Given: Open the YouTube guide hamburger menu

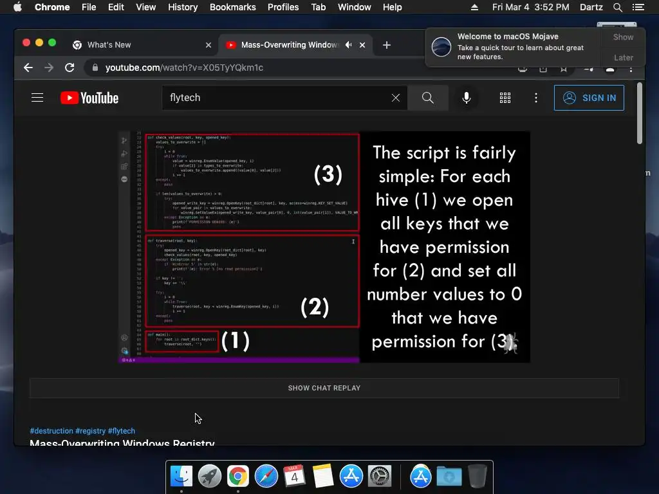Looking at the screenshot, I should point(37,98).
